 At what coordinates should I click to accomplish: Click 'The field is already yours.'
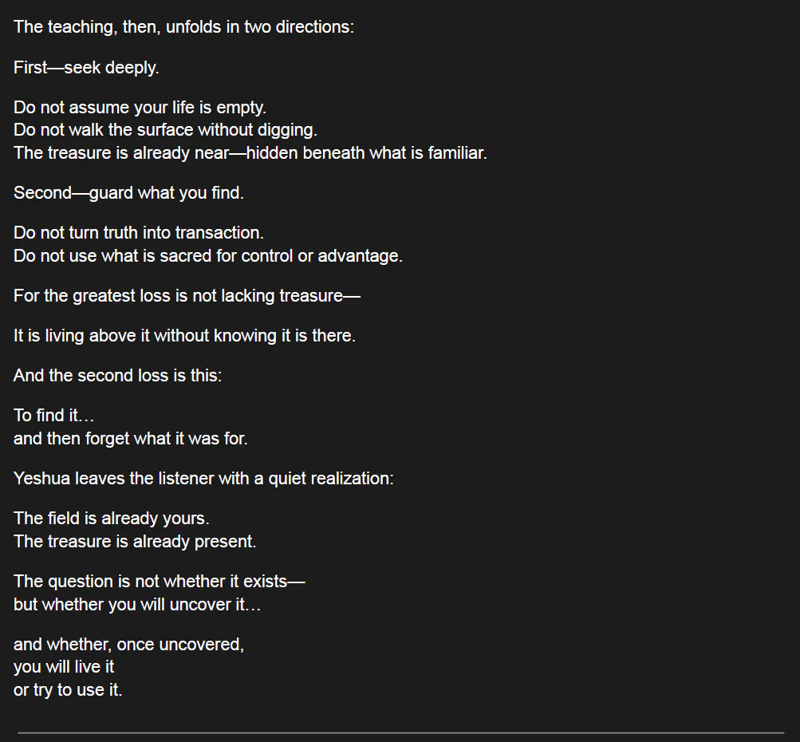(111, 519)
